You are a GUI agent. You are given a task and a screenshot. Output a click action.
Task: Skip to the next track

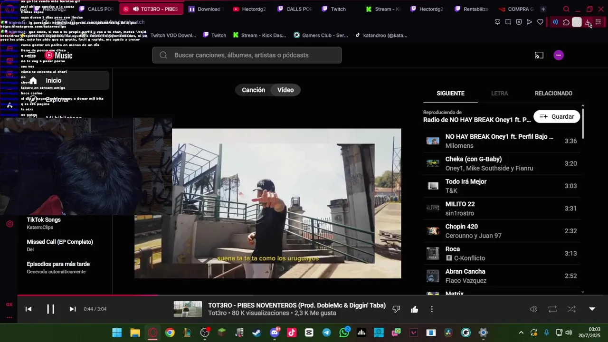73,309
